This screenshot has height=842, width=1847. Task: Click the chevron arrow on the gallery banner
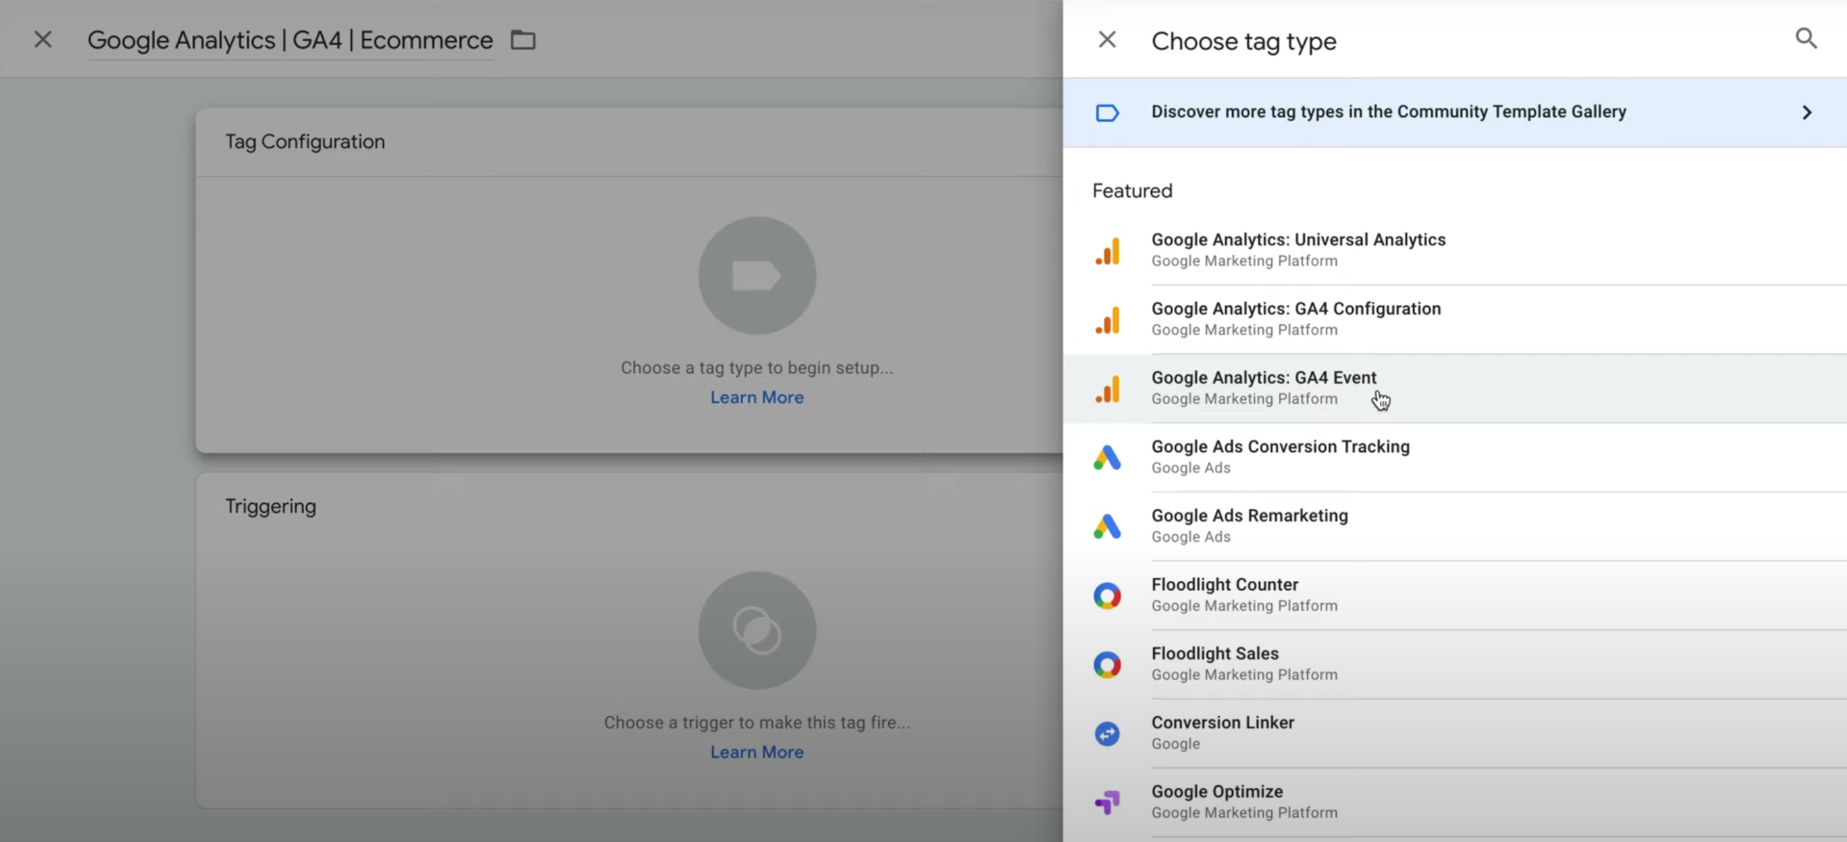[x=1807, y=112]
